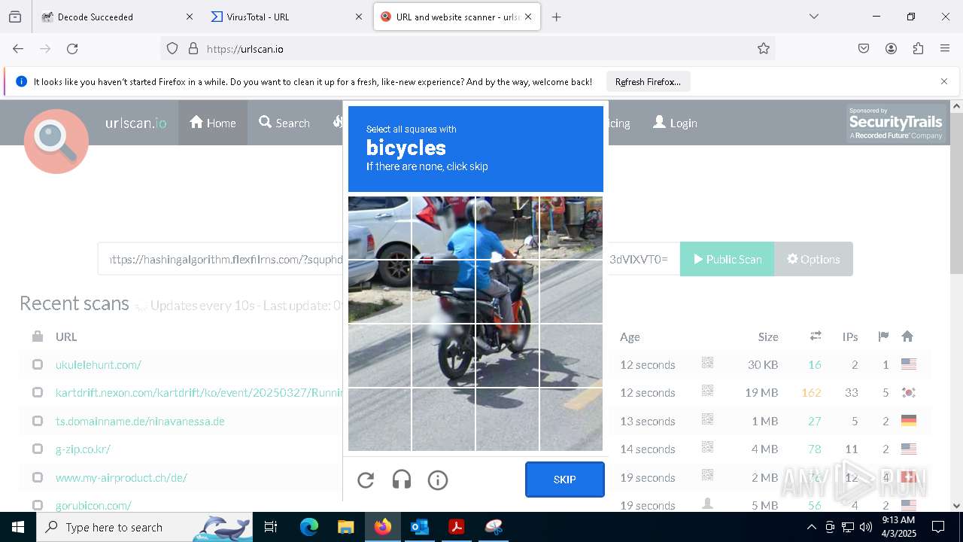Click Refresh Firefox button
The width and height of the screenshot is (963, 542).
648,81
